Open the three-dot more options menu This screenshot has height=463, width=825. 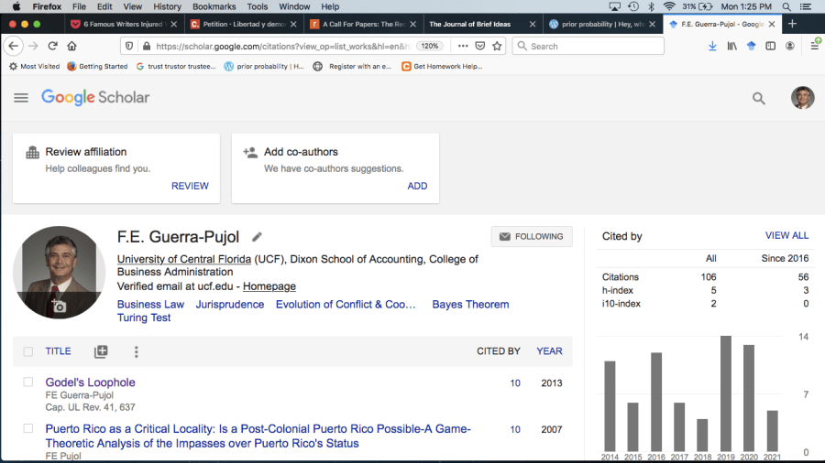coord(137,351)
